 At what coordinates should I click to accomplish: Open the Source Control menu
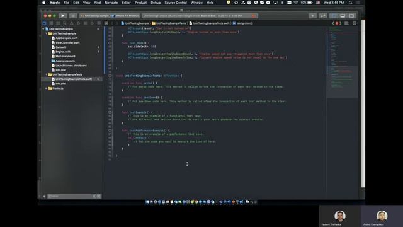click(x=176, y=3)
